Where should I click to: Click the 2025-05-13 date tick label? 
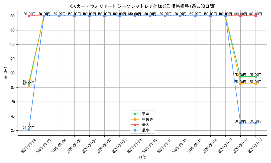click(195, 146)
